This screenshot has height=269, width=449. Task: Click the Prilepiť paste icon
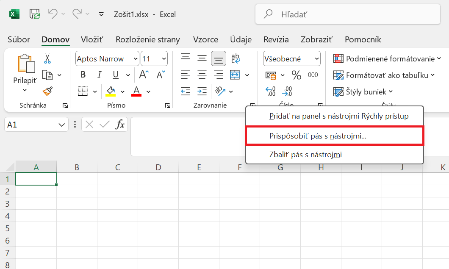coord(26,64)
